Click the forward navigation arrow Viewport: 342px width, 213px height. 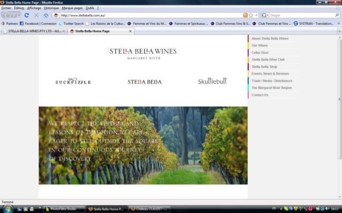(x=13, y=15)
